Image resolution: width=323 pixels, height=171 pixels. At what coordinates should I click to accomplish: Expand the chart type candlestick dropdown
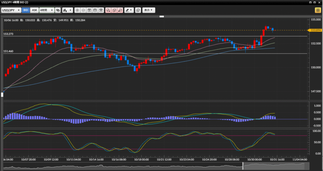(68, 10)
